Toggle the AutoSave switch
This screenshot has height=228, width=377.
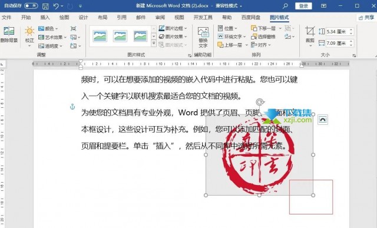[x=31, y=5]
